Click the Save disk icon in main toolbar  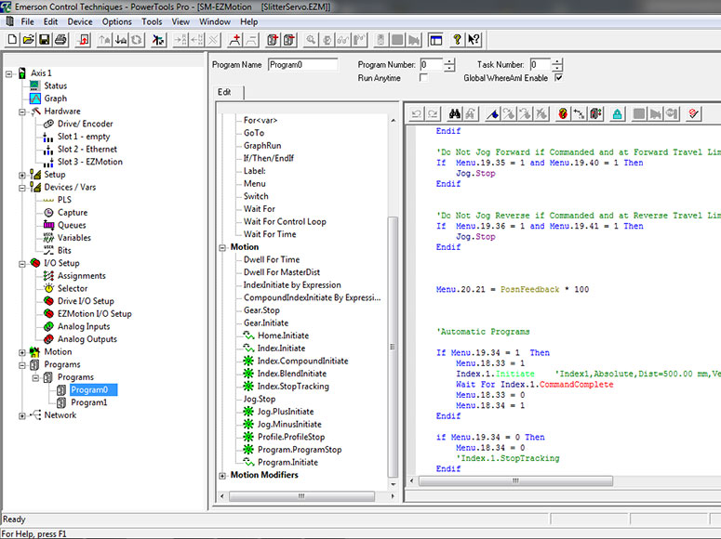pyautogui.click(x=45, y=40)
